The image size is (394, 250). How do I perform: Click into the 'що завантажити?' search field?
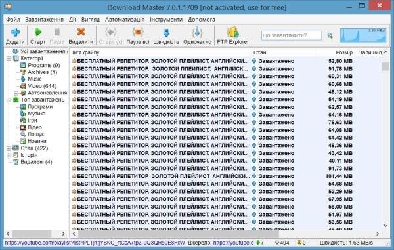(292, 35)
